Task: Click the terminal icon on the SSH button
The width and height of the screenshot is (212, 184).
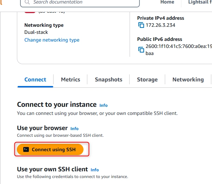Action: 26,149
